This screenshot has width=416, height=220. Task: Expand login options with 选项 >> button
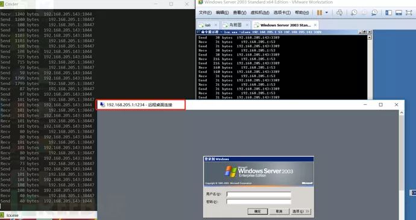click(x=301, y=212)
